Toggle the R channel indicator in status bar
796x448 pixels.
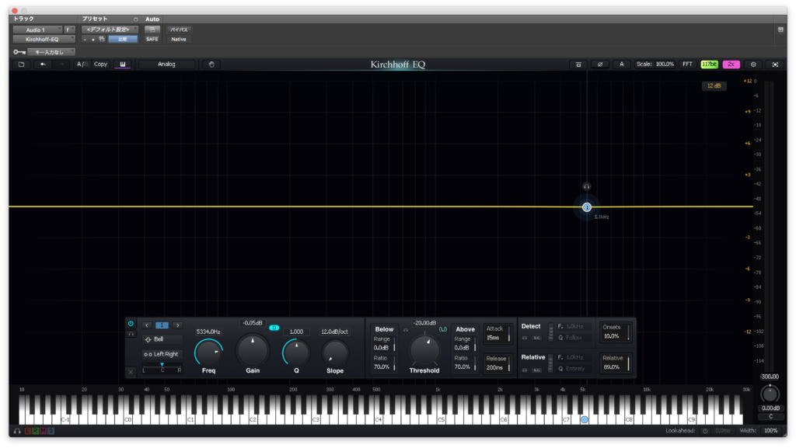36,431
